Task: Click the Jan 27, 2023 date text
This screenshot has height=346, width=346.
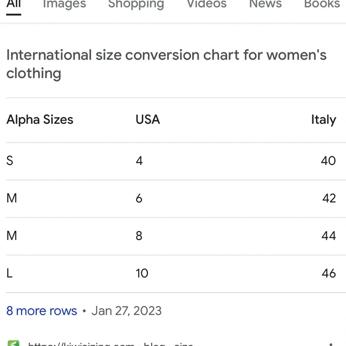Action: [126, 311]
